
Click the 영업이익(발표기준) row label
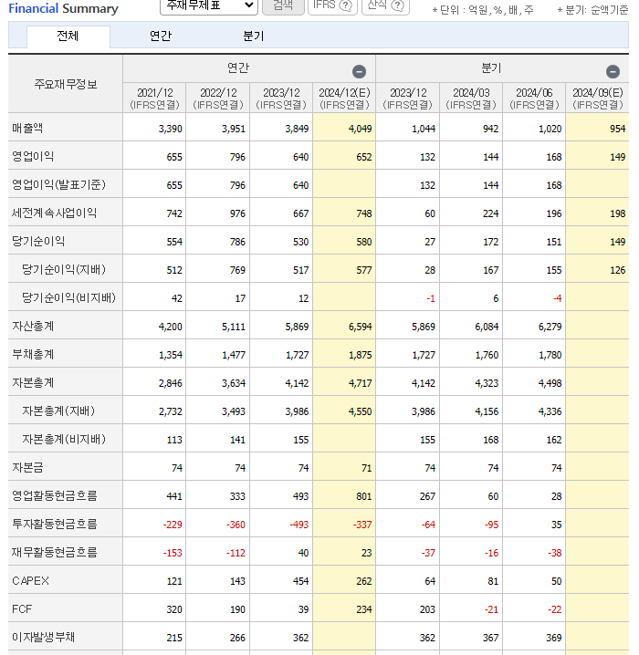click(58, 184)
